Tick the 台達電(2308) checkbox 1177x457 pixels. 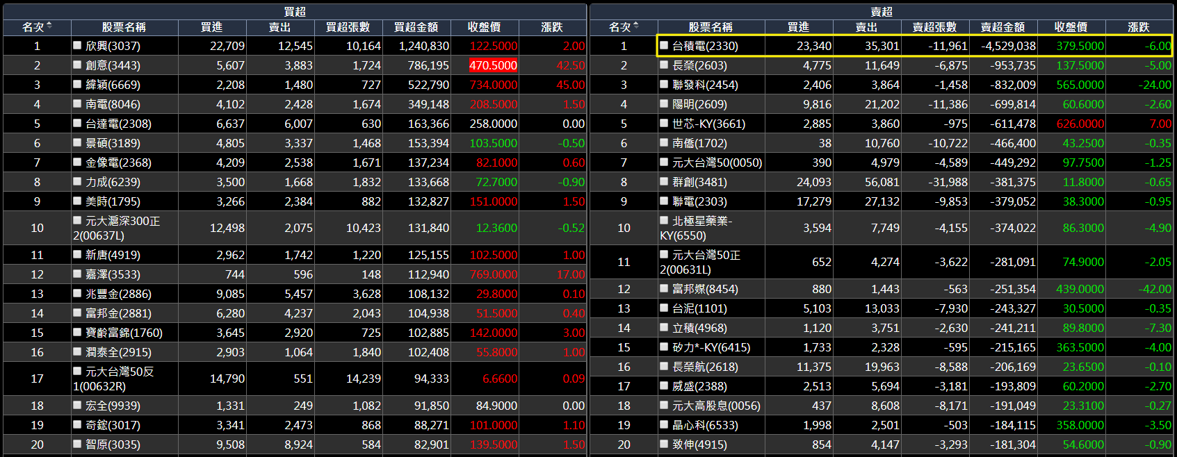[78, 123]
